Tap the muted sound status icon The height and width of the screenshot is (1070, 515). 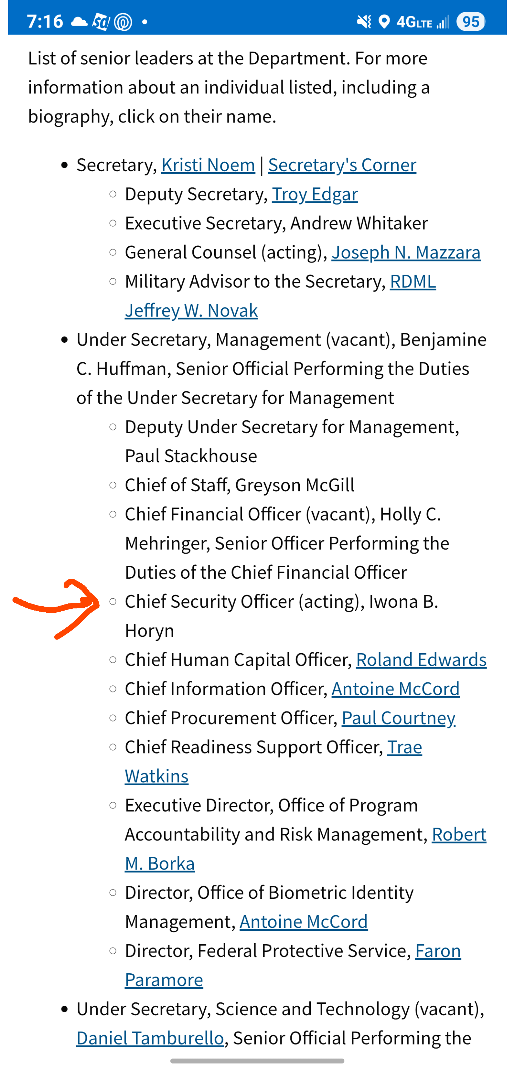pos(364,21)
